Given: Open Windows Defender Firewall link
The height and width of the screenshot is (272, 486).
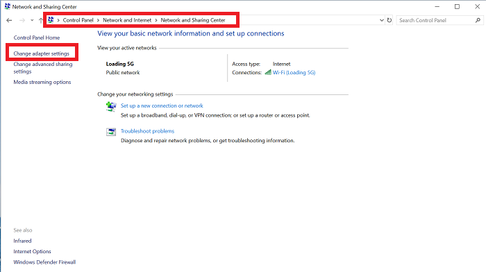Looking at the screenshot, I should (44, 262).
